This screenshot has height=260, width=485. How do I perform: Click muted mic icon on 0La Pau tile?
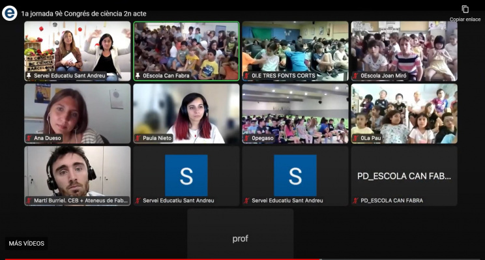355,138
